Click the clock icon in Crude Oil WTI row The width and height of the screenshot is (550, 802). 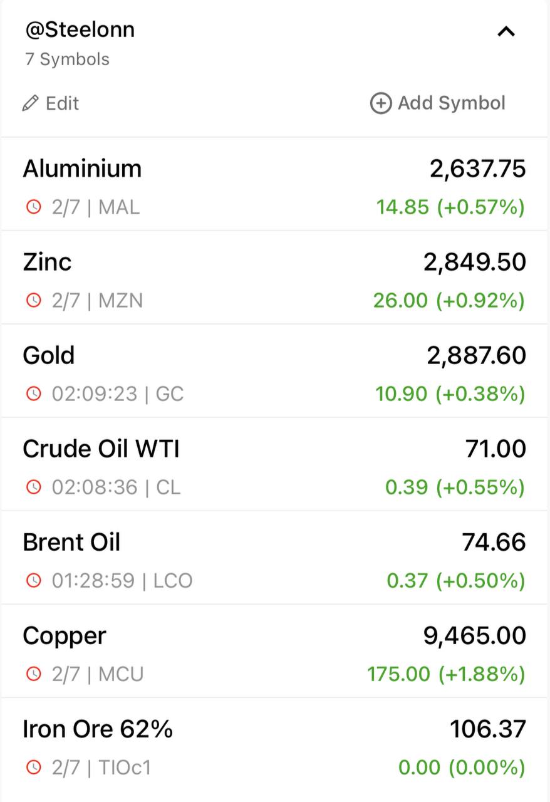pyautogui.click(x=33, y=487)
